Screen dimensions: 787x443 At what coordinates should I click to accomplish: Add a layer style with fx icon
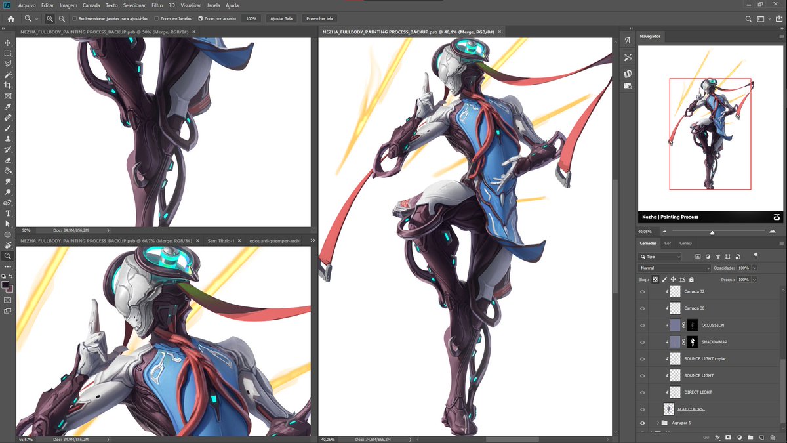coord(717,437)
